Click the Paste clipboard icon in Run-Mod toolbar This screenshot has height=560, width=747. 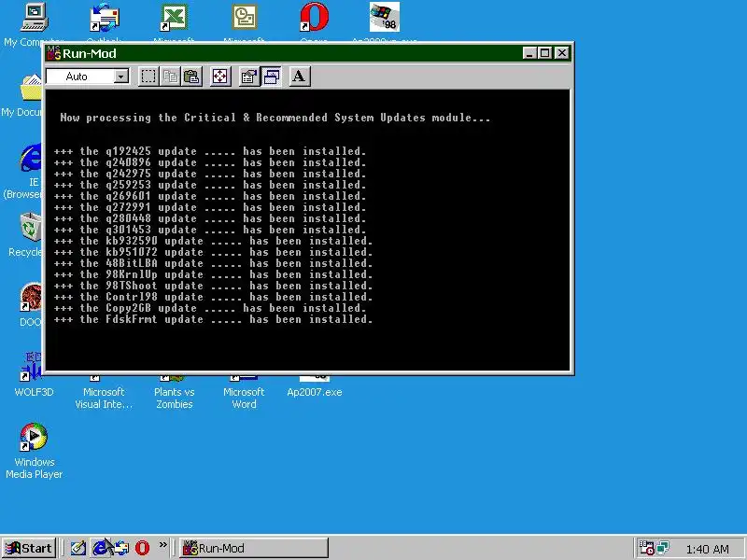(191, 77)
